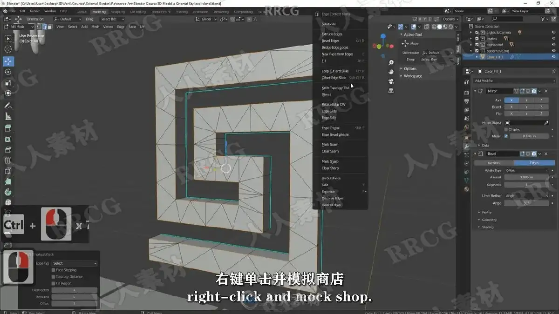Open Width Type Offset dropdown
Screen dimensions: 559x314
coord(527,170)
